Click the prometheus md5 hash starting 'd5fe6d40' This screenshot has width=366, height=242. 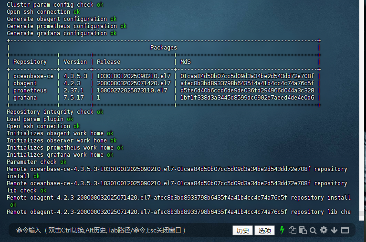[247, 91]
